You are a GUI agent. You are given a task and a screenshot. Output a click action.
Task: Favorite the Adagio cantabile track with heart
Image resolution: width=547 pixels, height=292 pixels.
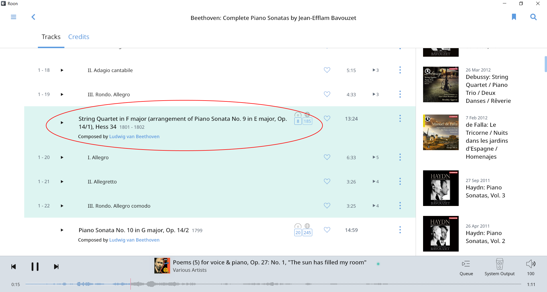click(327, 70)
